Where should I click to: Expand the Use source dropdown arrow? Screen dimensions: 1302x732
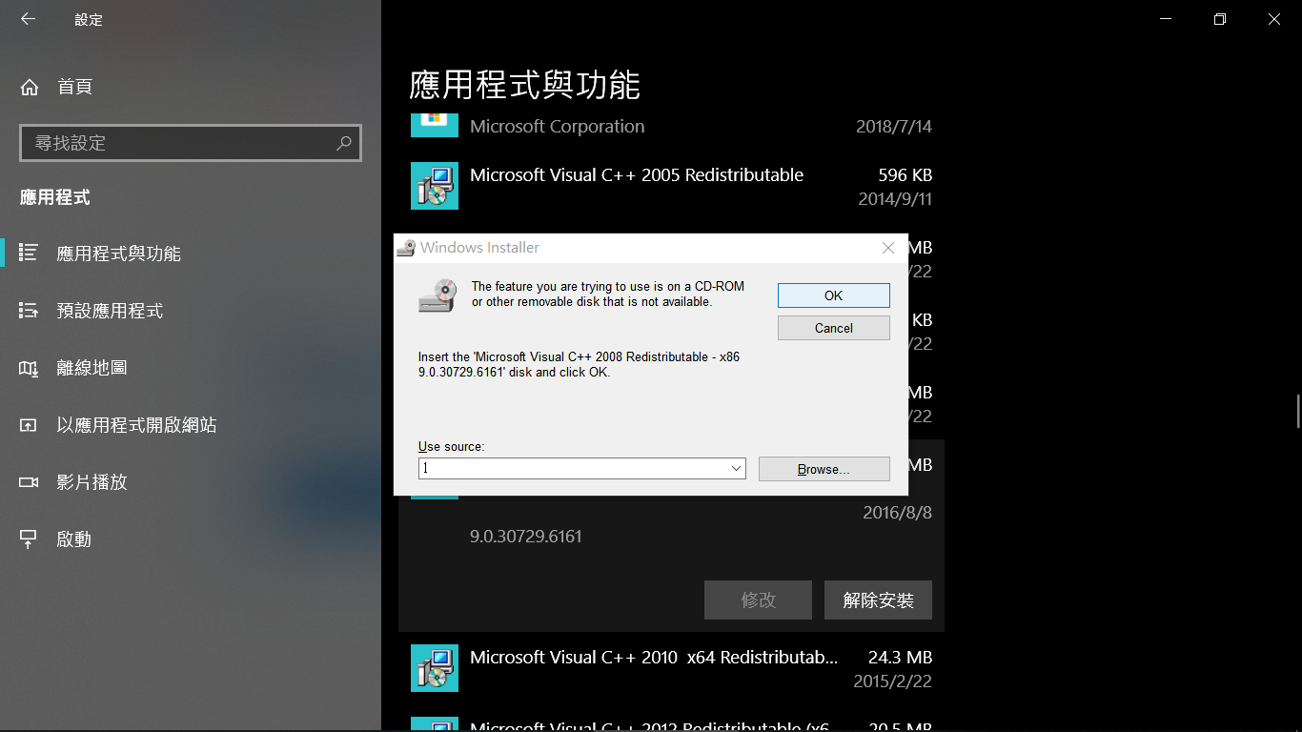click(x=736, y=469)
